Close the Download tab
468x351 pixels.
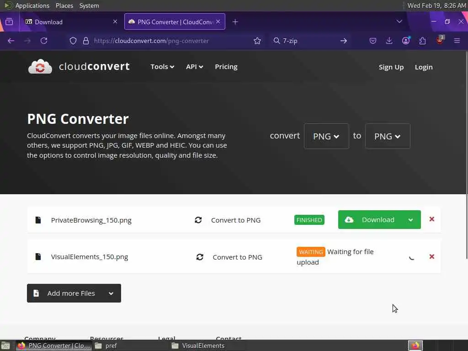115,22
